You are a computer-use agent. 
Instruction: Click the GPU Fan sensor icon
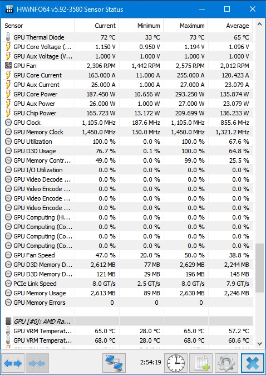(8, 66)
